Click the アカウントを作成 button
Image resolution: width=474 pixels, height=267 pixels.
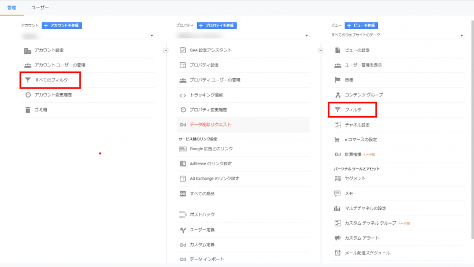62,25
